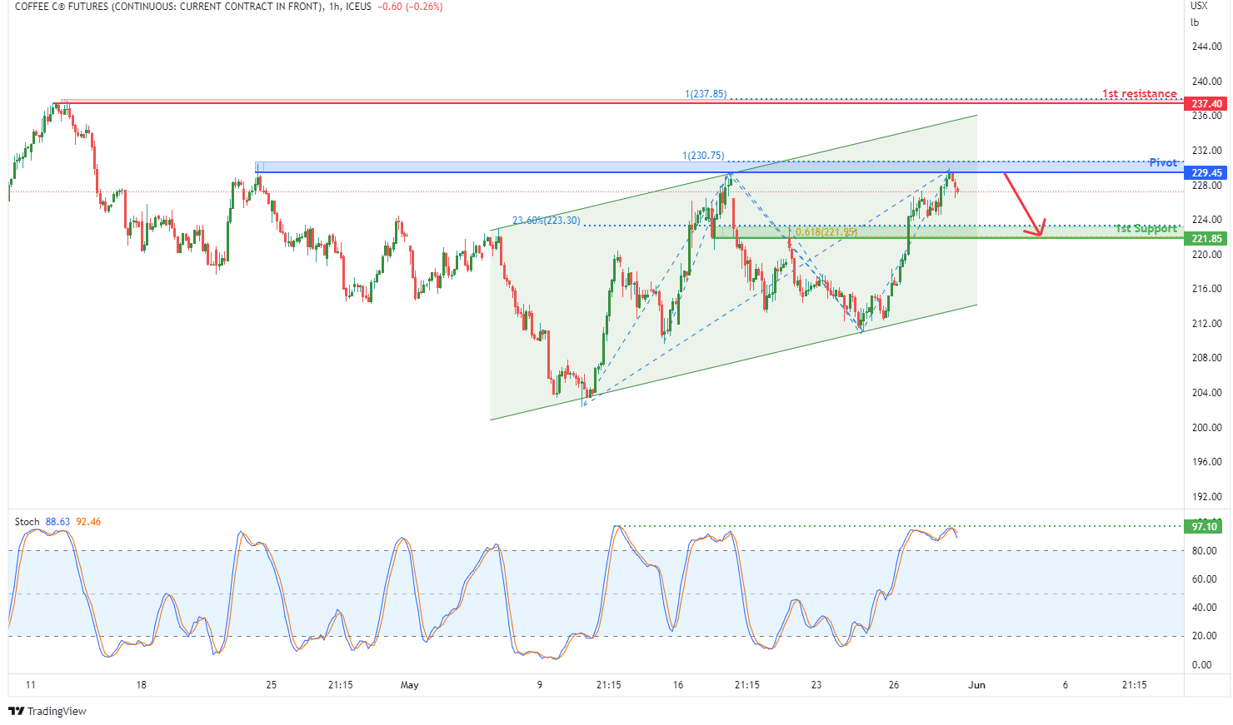Click the USX currency label
This screenshot has width=1233, height=725.
(1199, 6)
